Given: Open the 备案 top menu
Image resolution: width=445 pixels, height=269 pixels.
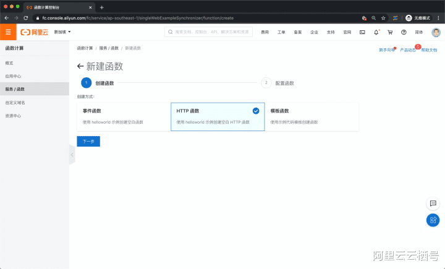Looking at the screenshot, I should (298, 32).
